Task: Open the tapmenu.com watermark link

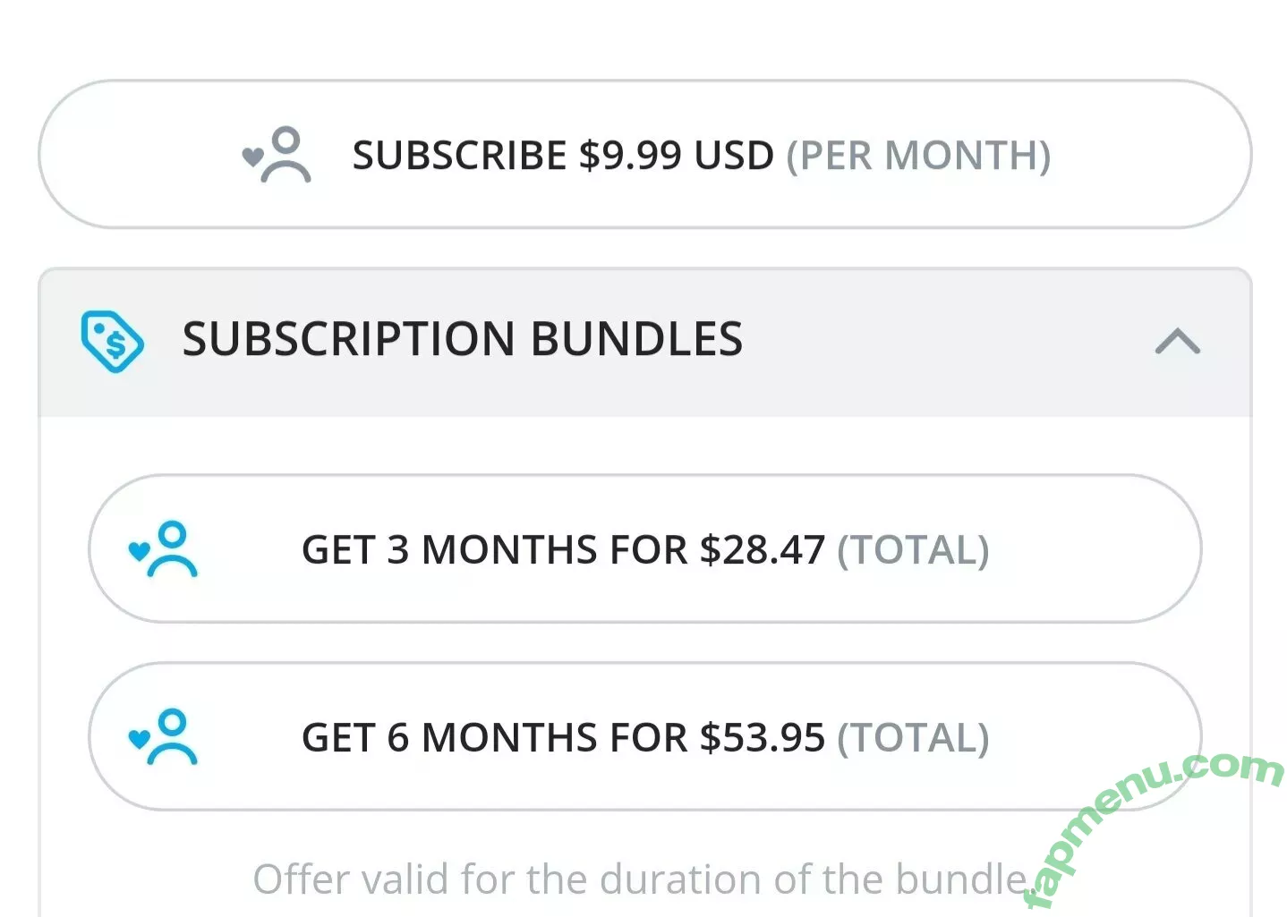Action: pos(1155,823)
